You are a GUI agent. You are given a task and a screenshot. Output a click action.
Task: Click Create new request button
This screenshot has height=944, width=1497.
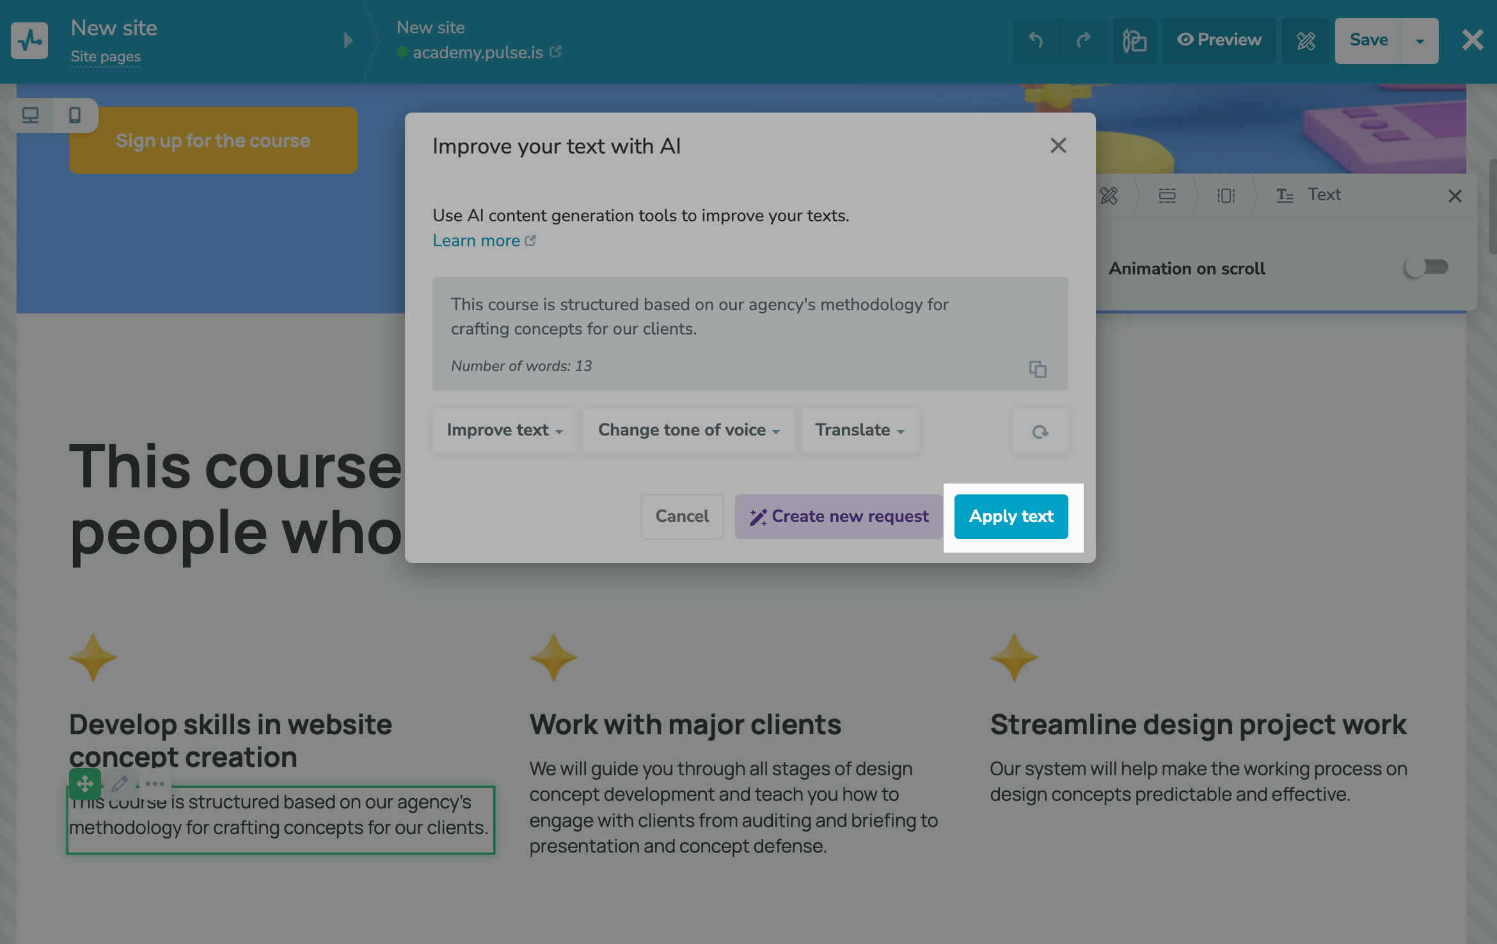tap(838, 516)
